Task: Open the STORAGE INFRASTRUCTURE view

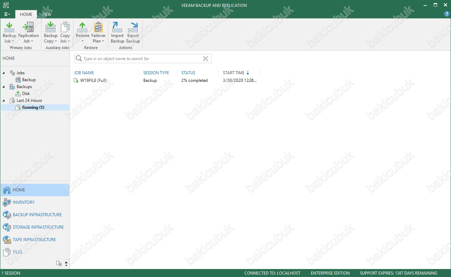Action: click(35, 227)
